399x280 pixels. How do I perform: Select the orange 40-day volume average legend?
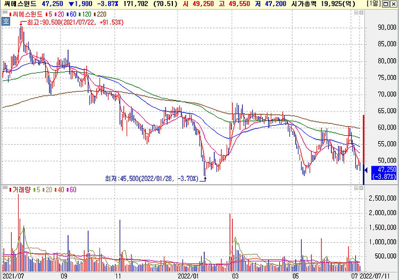pos(60,190)
